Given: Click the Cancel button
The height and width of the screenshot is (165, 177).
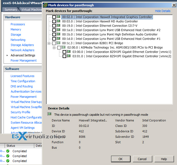Looking at the screenshot, I should pos(142,159).
